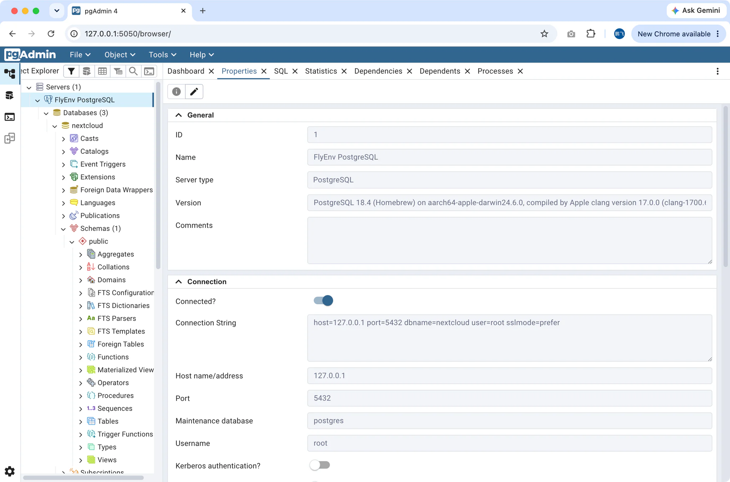The image size is (730, 482).
Task: Click the info icon in Properties panel
Action: [x=176, y=91]
